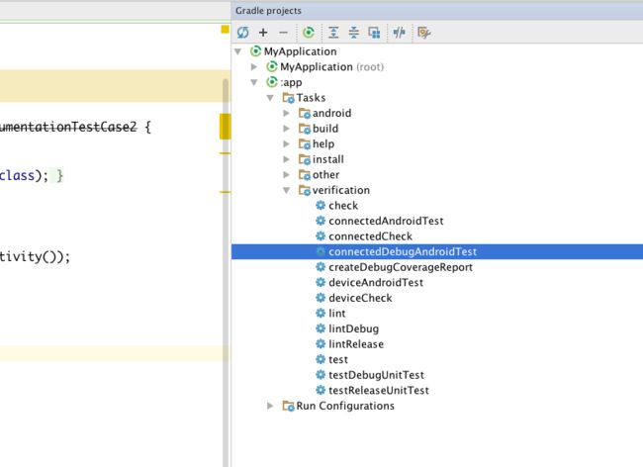Expand the install task group
Screen dimensions: 643x467
coord(287,159)
